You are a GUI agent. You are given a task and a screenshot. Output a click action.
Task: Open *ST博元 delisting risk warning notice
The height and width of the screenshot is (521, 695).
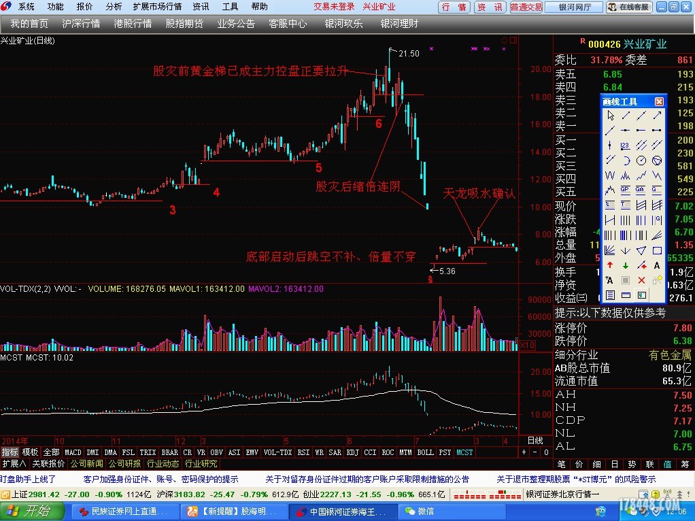[576, 480]
